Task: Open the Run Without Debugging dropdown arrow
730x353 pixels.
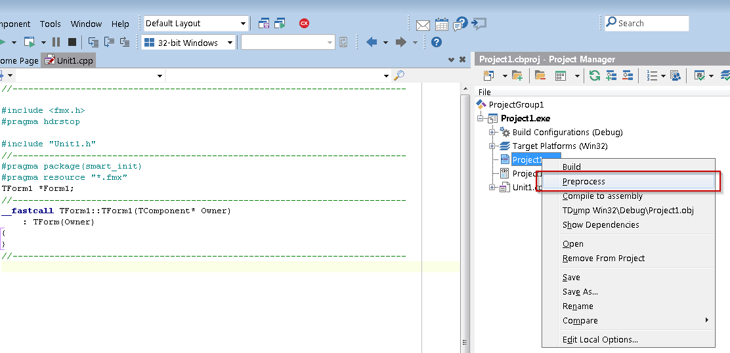Action: 43,43
